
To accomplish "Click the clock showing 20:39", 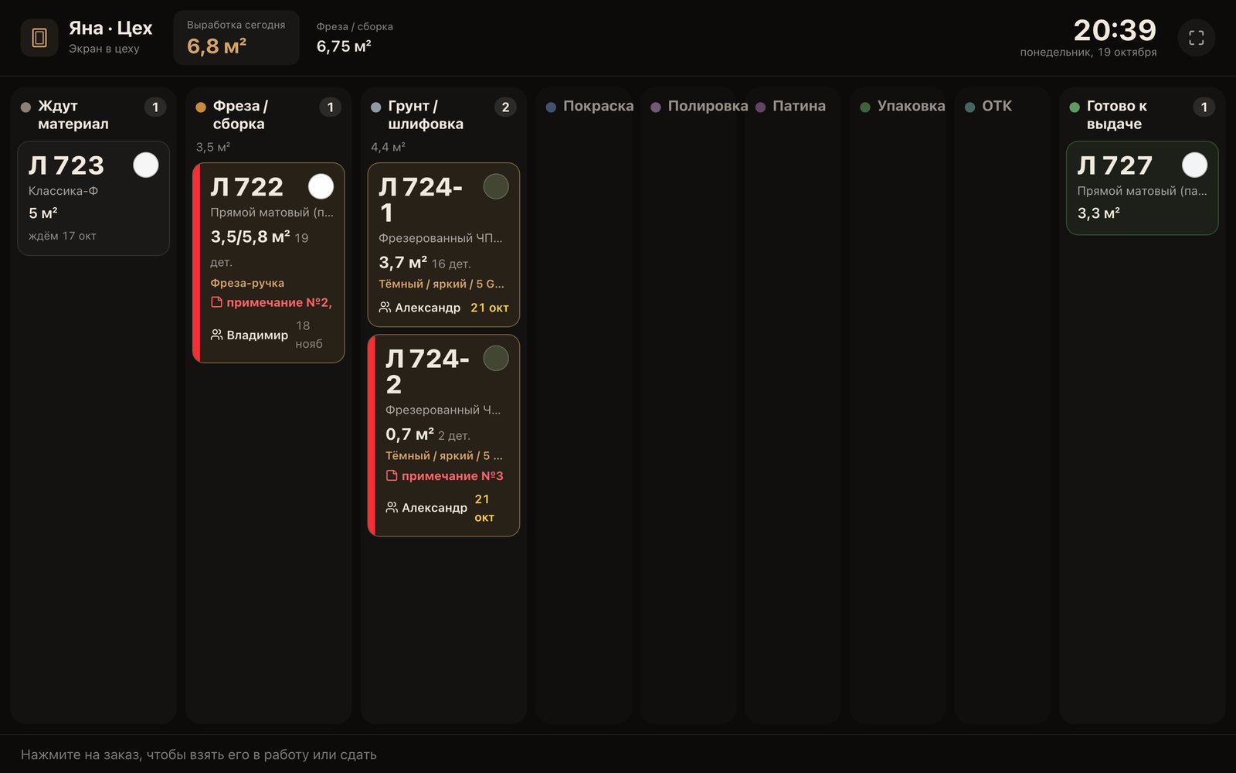I will [1115, 30].
